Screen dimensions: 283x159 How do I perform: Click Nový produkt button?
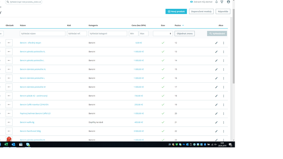pyautogui.click(x=176, y=11)
